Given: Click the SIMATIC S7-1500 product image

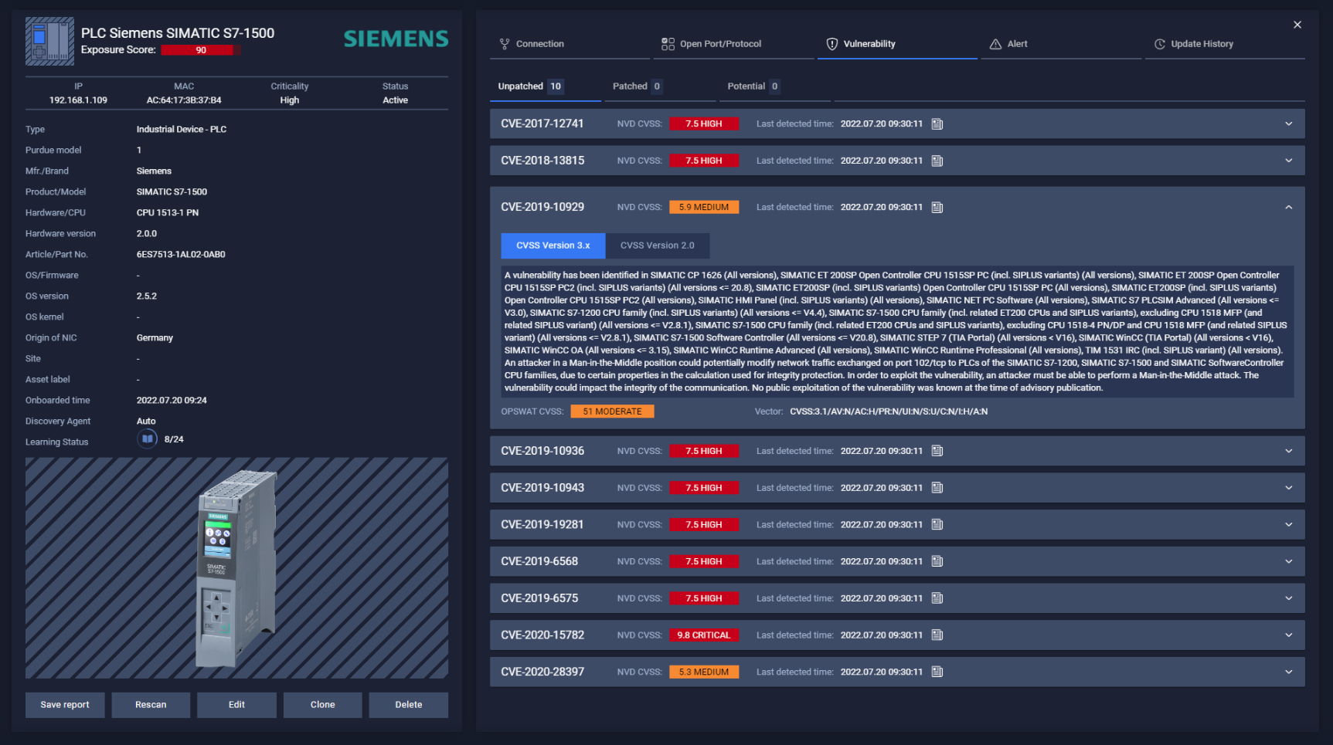Looking at the screenshot, I should pyautogui.click(x=236, y=568).
